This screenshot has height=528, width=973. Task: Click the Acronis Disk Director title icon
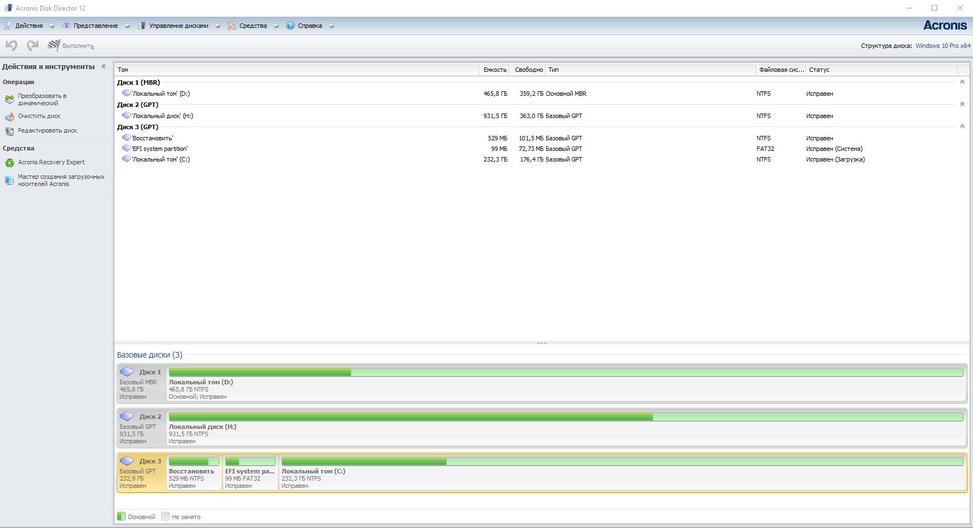pos(8,8)
